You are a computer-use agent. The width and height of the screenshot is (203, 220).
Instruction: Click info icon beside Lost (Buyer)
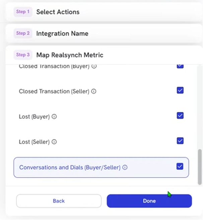[x=54, y=117]
